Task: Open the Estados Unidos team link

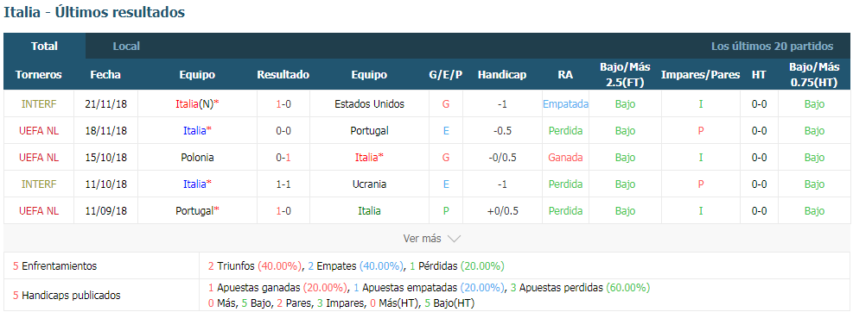Action: point(369,104)
